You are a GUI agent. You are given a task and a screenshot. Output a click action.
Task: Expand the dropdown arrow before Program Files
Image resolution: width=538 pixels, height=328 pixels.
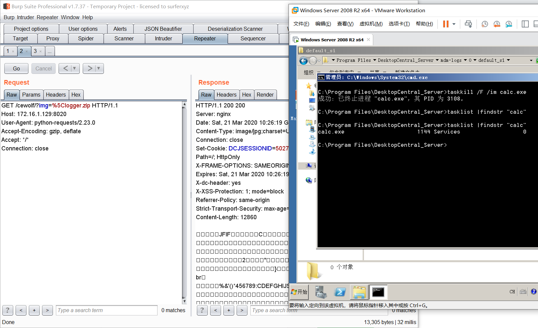tap(333, 60)
